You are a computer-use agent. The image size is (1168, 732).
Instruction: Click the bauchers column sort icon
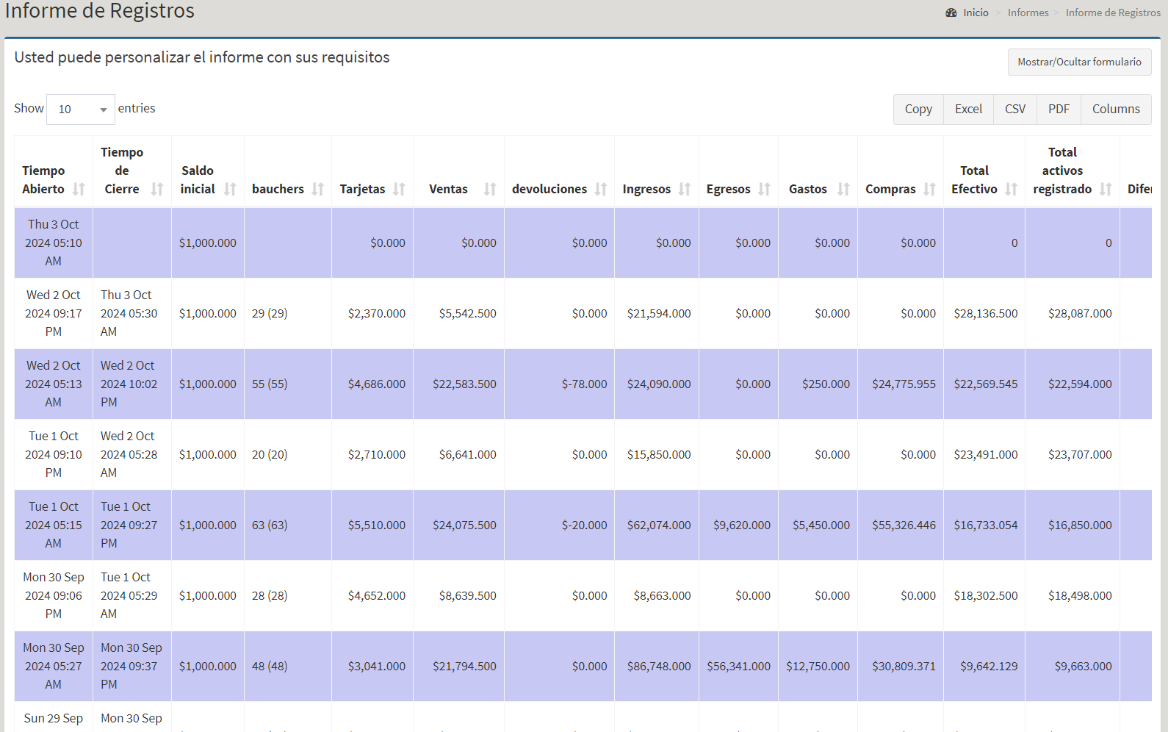click(317, 189)
